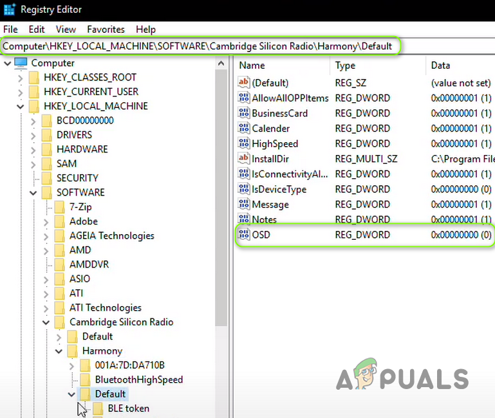Click the SECURITY folder icon

tap(47, 178)
